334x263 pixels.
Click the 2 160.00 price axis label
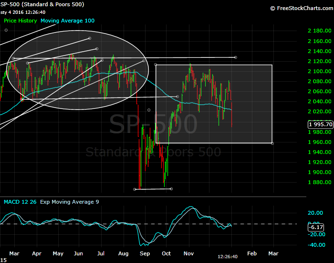tap(320, 41)
